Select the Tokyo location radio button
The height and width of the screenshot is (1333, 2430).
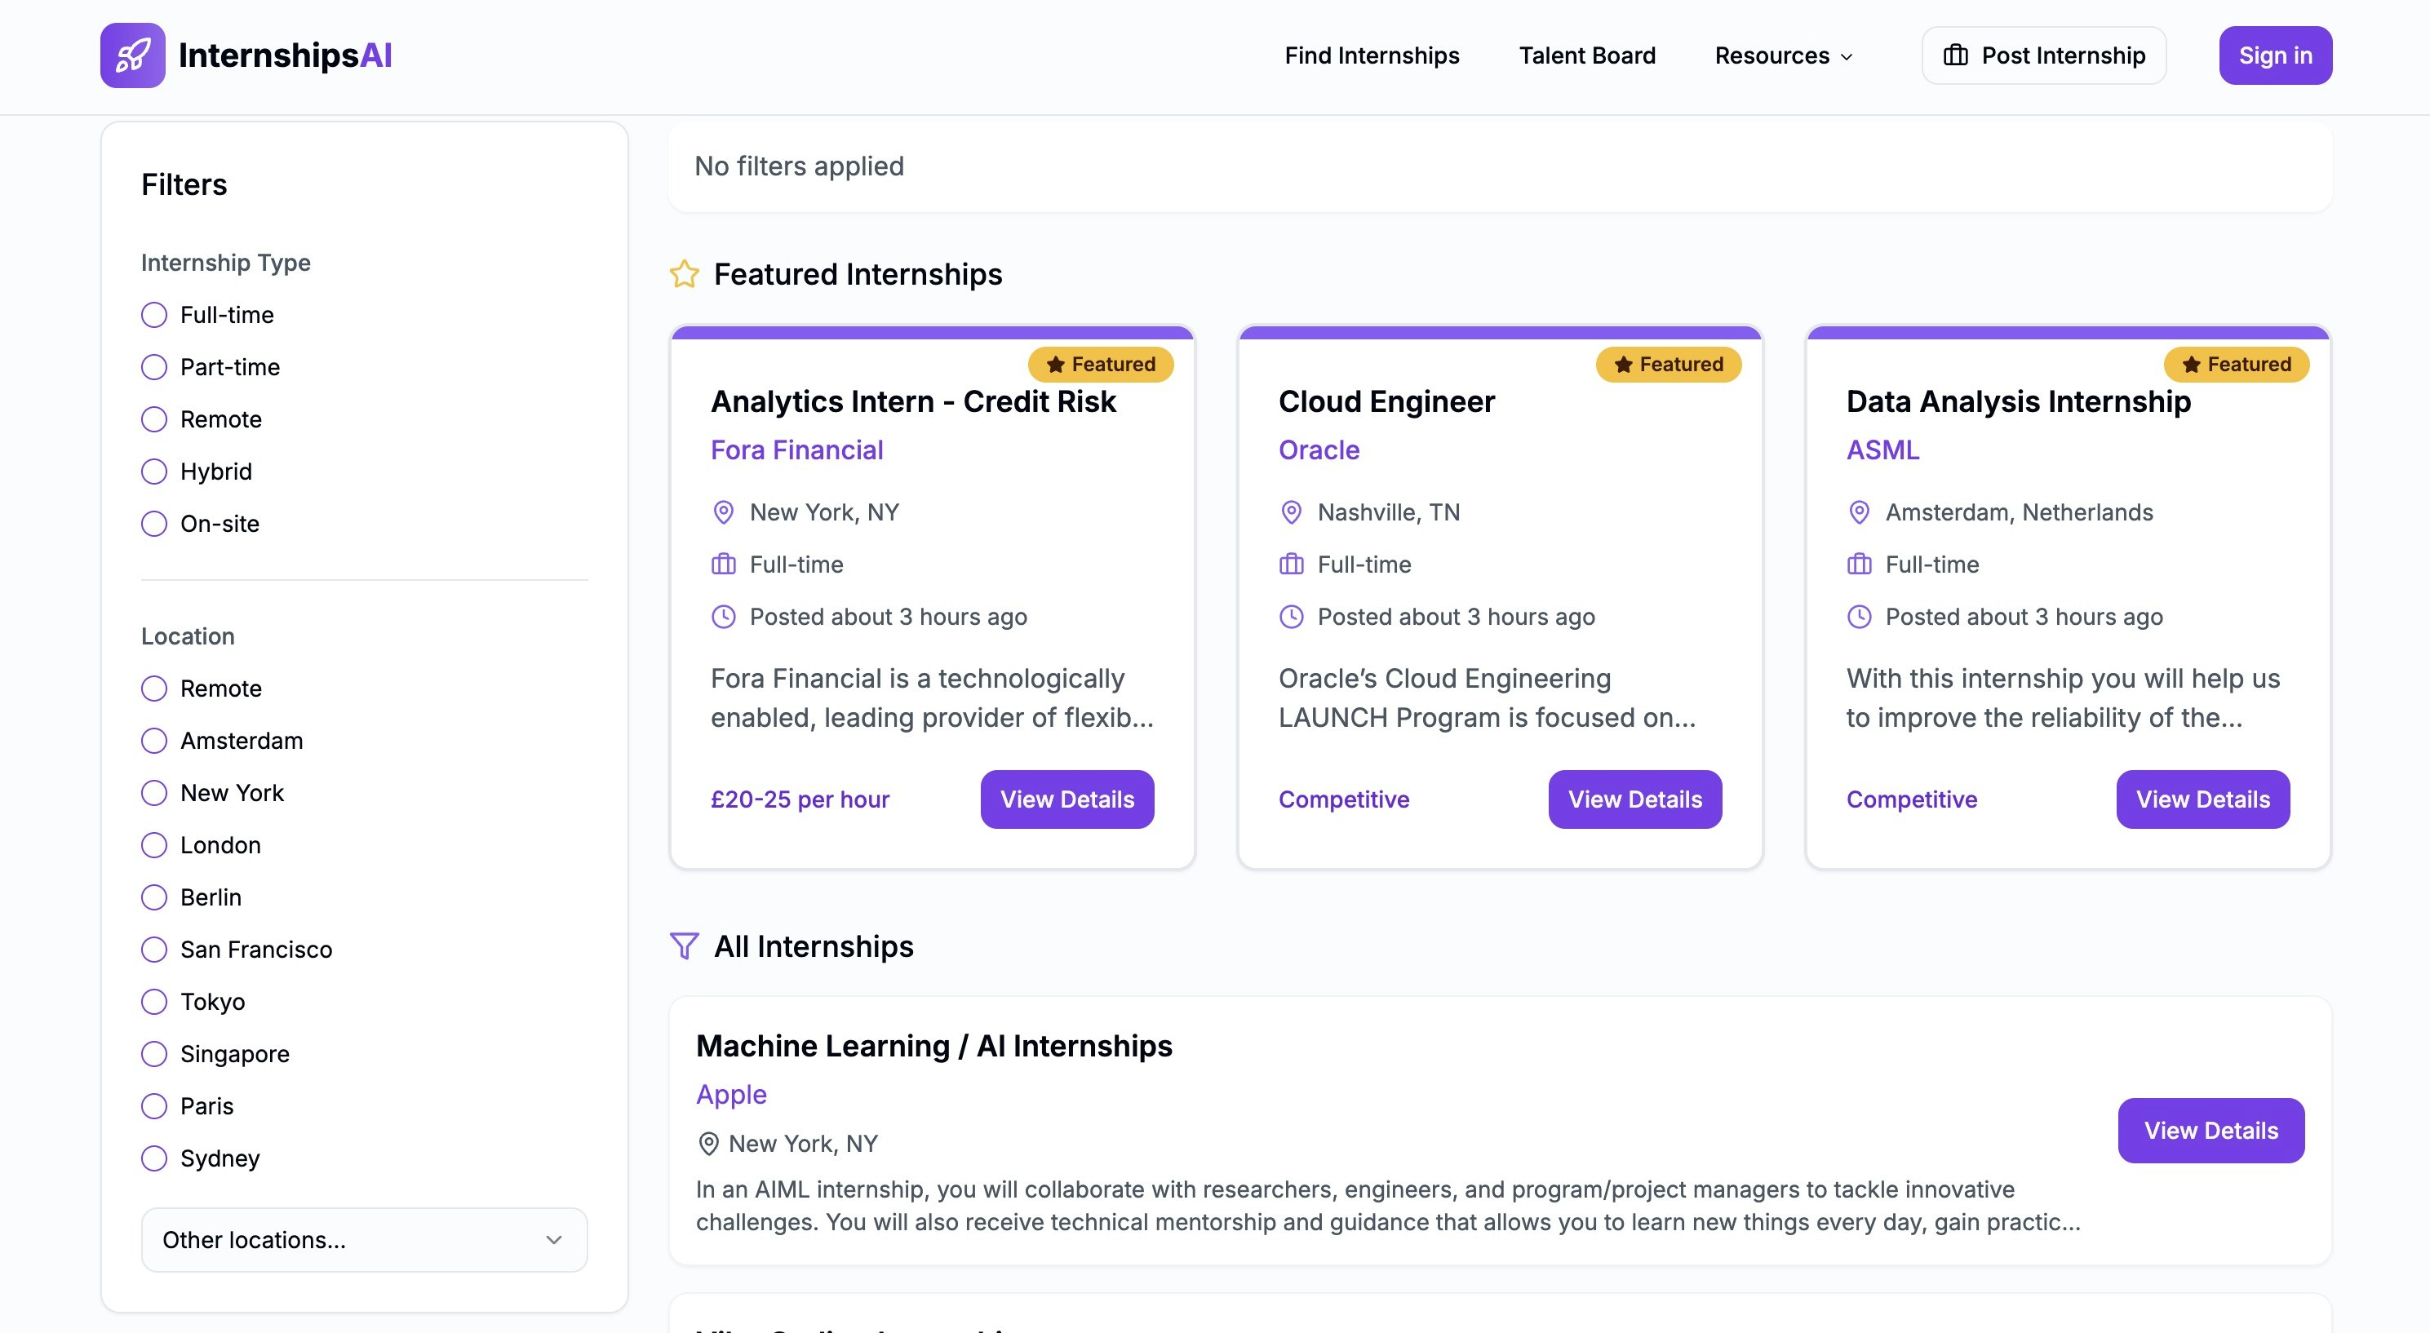pos(153,1002)
